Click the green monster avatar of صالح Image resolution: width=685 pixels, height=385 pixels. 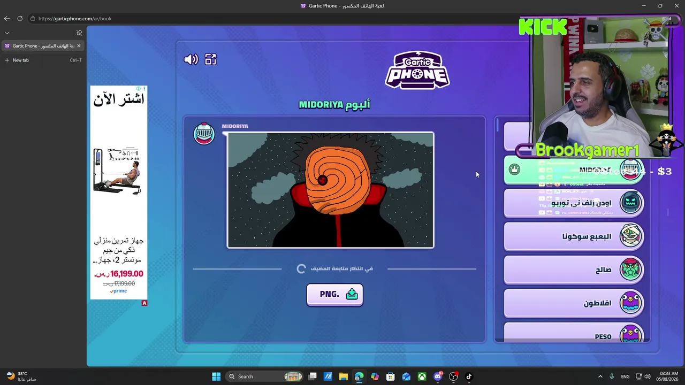pos(631,269)
